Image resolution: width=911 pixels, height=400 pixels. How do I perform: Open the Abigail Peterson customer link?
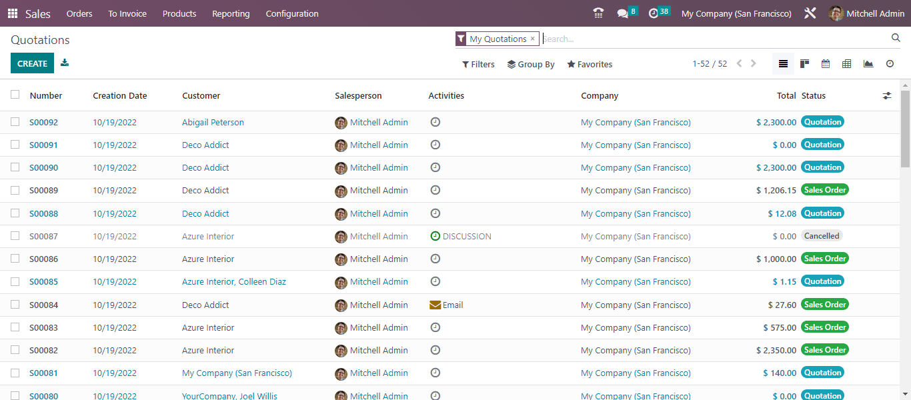pyautogui.click(x=213, y=123)
